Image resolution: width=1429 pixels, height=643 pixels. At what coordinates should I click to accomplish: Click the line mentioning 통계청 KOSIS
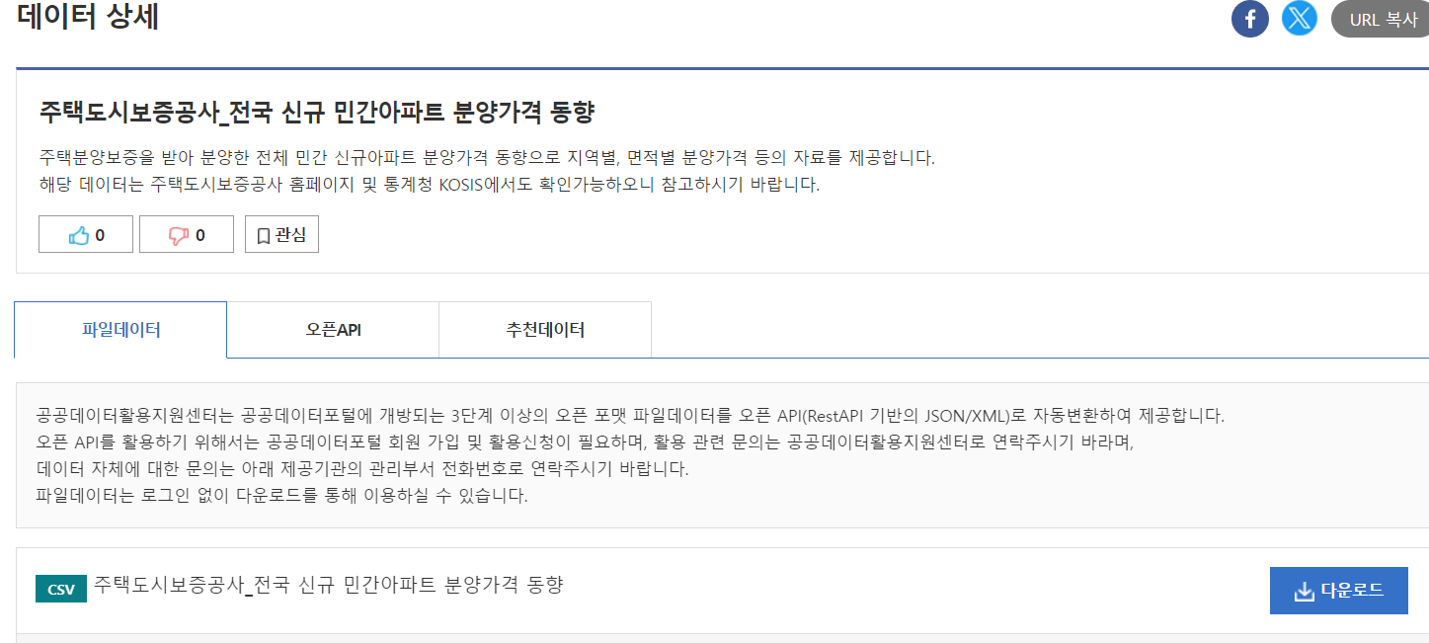click(x=430, y=185)
